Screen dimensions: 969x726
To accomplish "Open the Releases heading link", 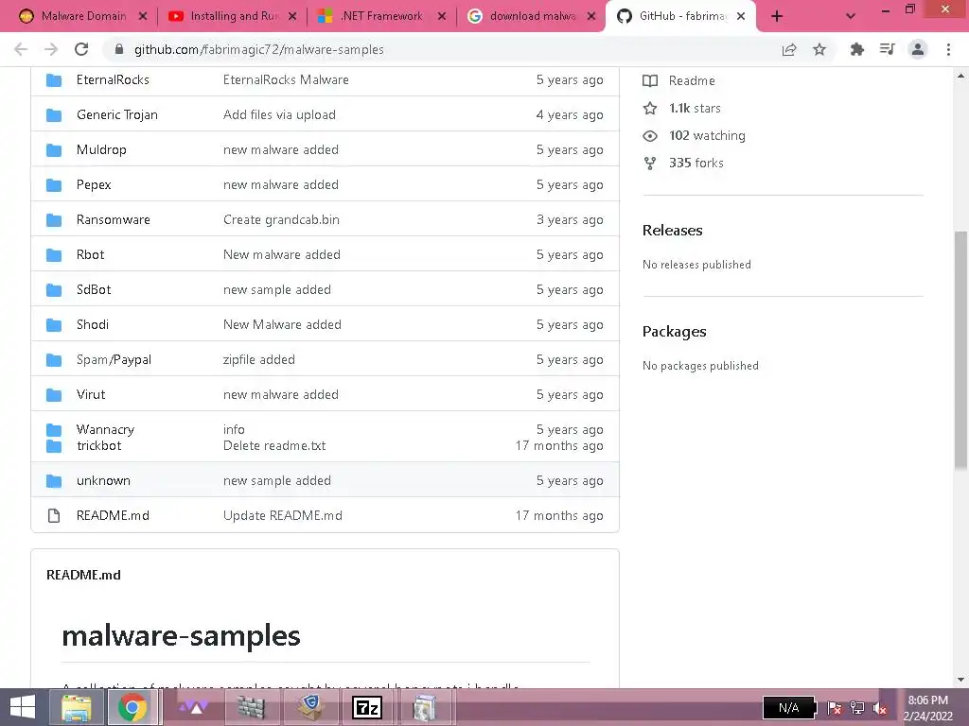I will tap(673, 231).
